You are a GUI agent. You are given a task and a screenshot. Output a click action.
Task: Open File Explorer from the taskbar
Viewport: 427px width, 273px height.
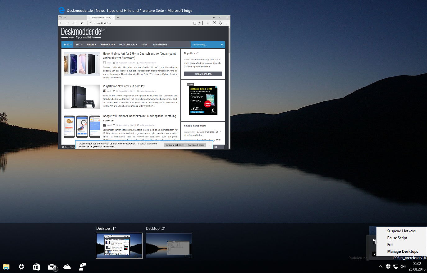click(x=6, y=267)
